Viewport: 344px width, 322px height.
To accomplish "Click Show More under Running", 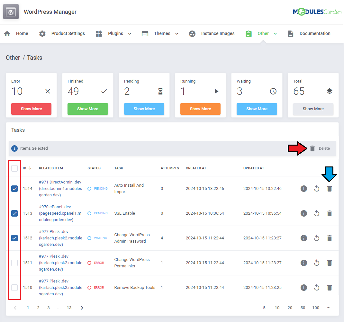I will 200,109.
